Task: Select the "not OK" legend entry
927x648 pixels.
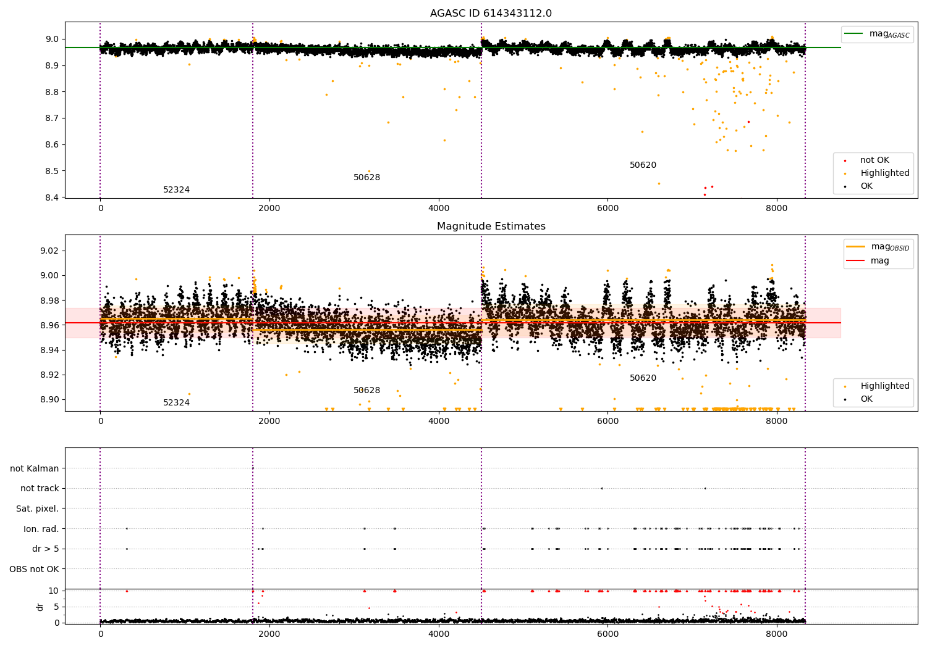Action: click(x=875, y=160)
